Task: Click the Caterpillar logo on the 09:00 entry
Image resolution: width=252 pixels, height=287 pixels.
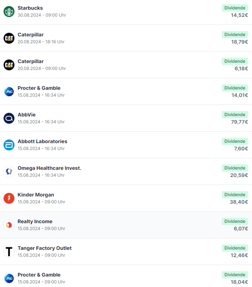Action: click(x=9, y=65)
